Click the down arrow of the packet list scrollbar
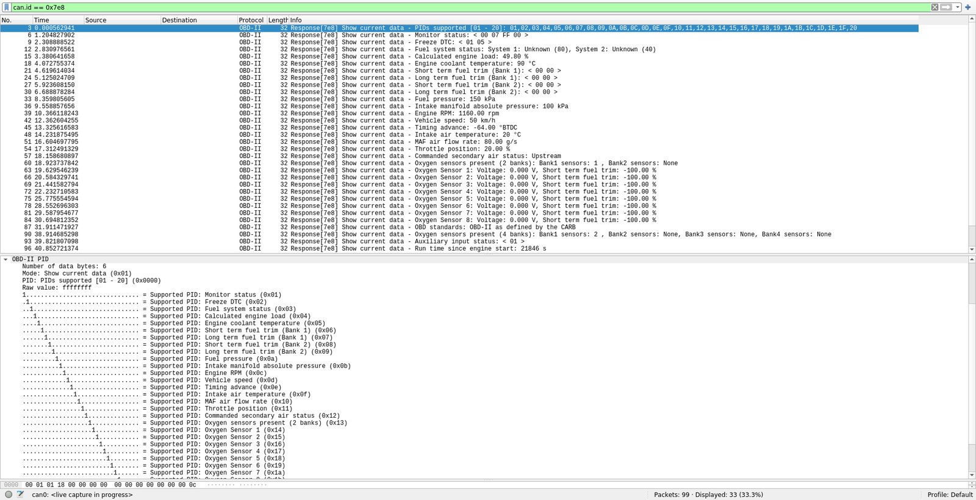 coord(972,249)
